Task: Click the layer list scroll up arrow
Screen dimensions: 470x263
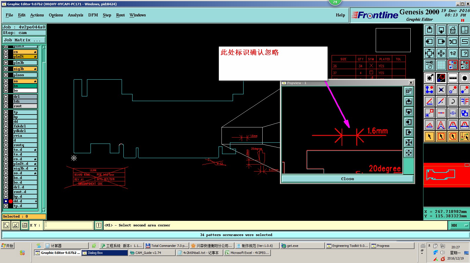Action: tap(44, 47)
